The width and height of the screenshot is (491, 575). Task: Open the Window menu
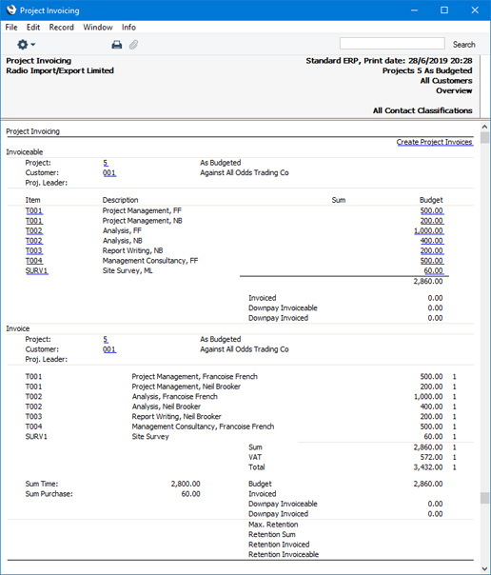(x=98, y=28)
